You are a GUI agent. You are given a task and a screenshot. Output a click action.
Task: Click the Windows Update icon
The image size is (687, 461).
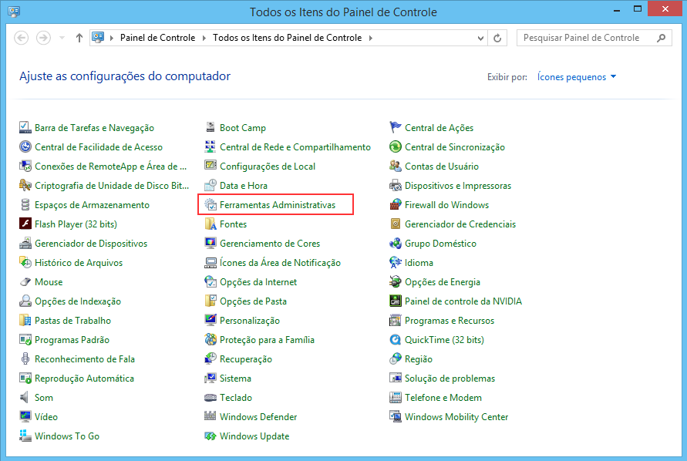(210, 436)
